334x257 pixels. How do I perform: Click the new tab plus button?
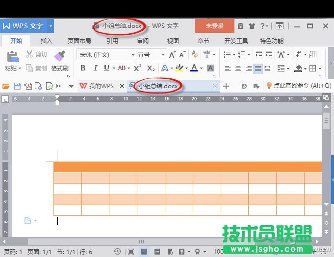(226, 86)
